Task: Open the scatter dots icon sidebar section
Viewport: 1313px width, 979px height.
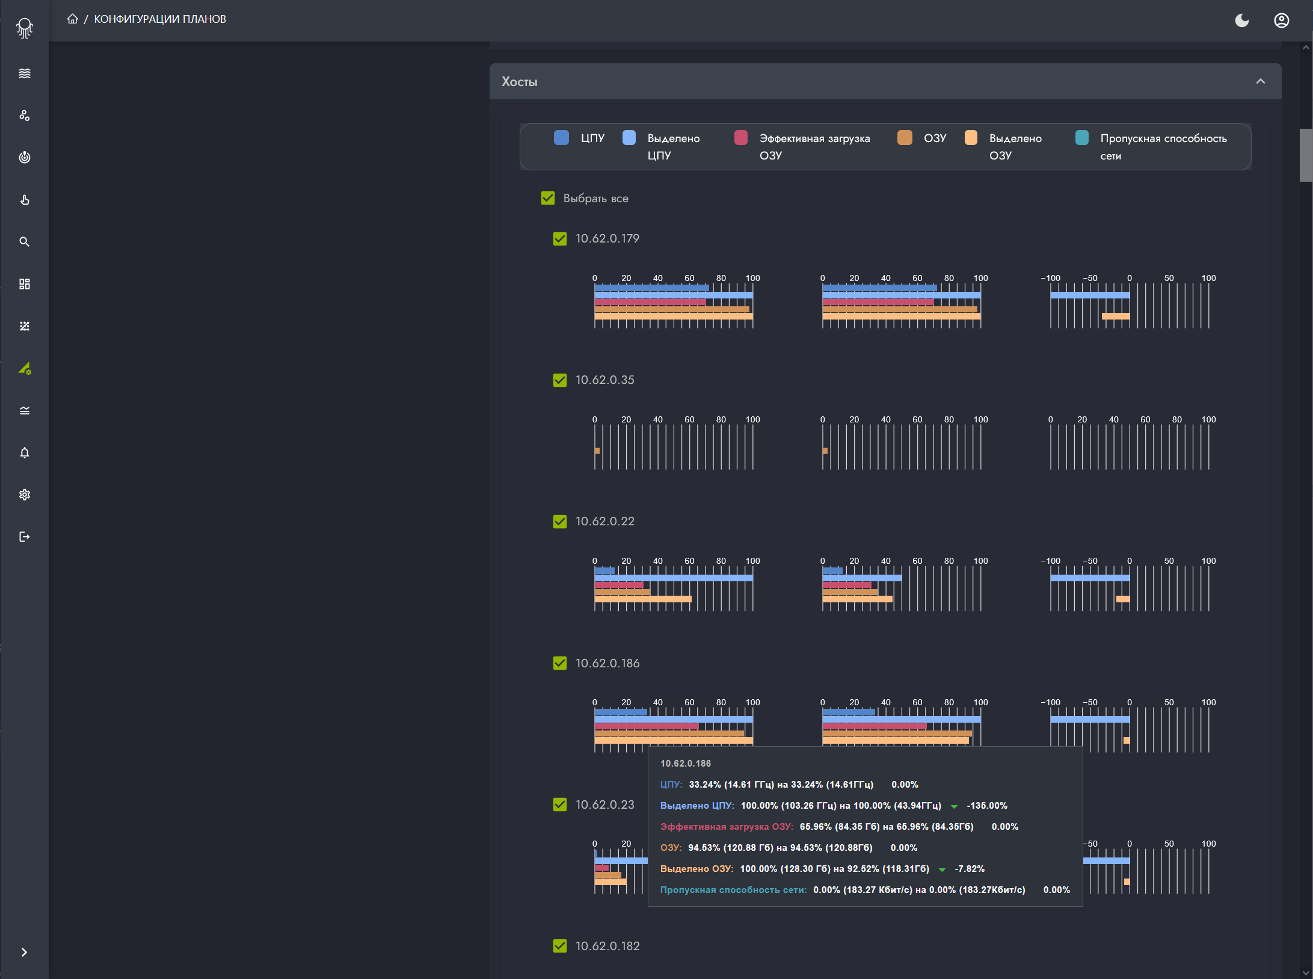Action: (x=25, y=326)
